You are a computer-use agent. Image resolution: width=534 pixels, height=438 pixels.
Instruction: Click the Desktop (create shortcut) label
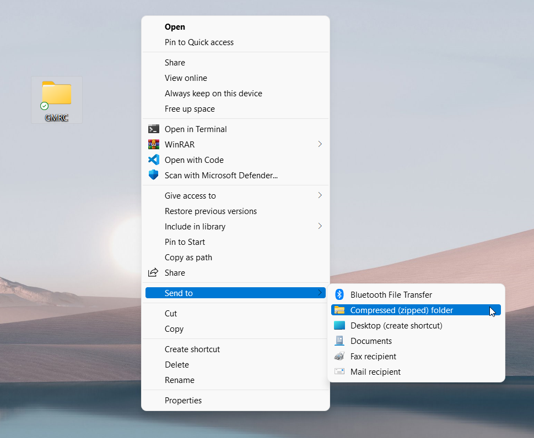click(396, 325)
